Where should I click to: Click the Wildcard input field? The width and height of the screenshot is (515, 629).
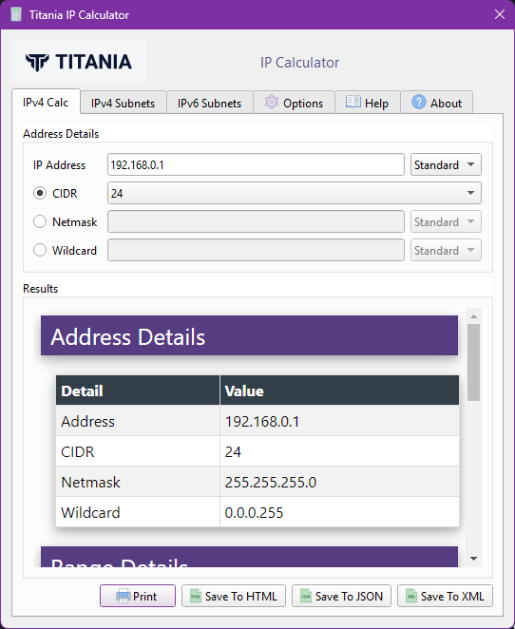point(256,250)
